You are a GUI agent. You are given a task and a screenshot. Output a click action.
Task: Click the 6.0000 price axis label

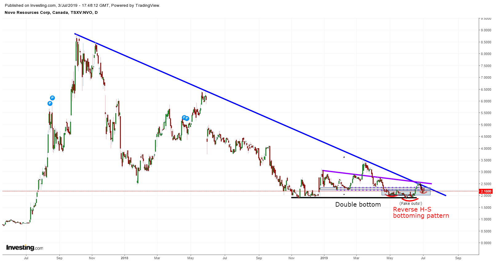point(486,101)
